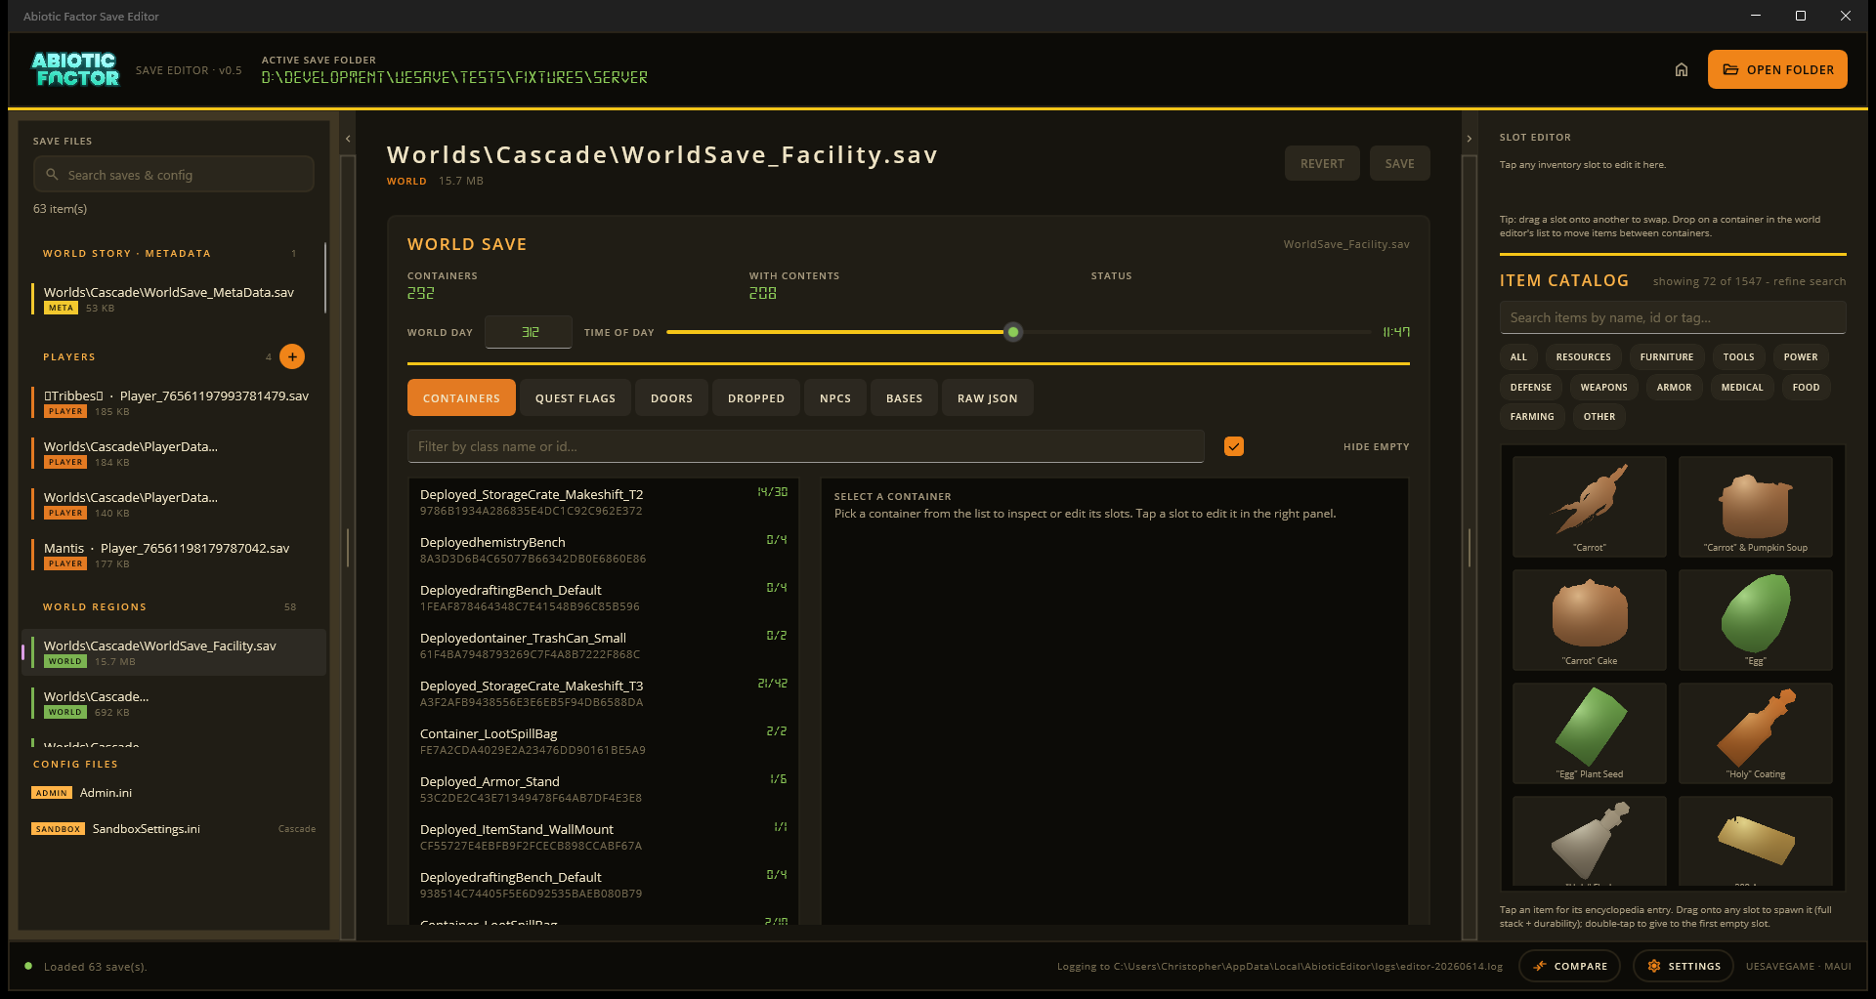Screen dimensions: 1876x999
Task: Focus the Search saves & config field
Action: (174, 175)
